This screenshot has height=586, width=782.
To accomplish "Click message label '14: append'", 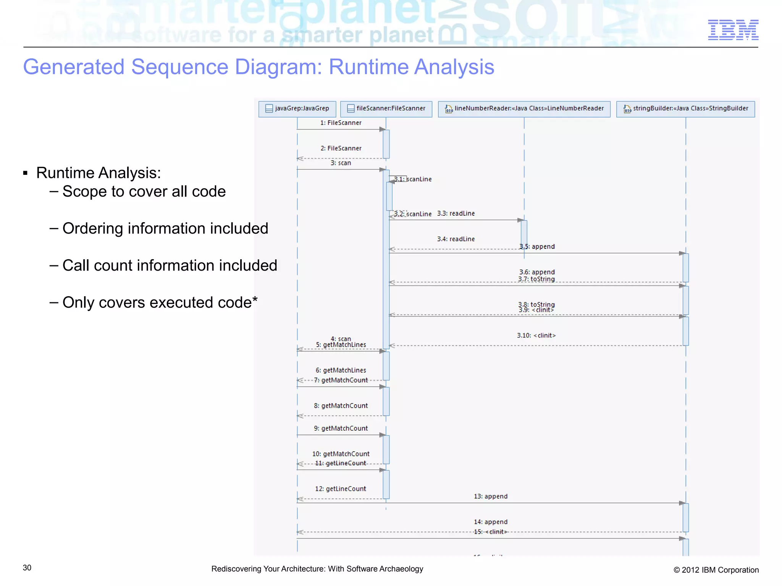I will (x=491, y=522).
